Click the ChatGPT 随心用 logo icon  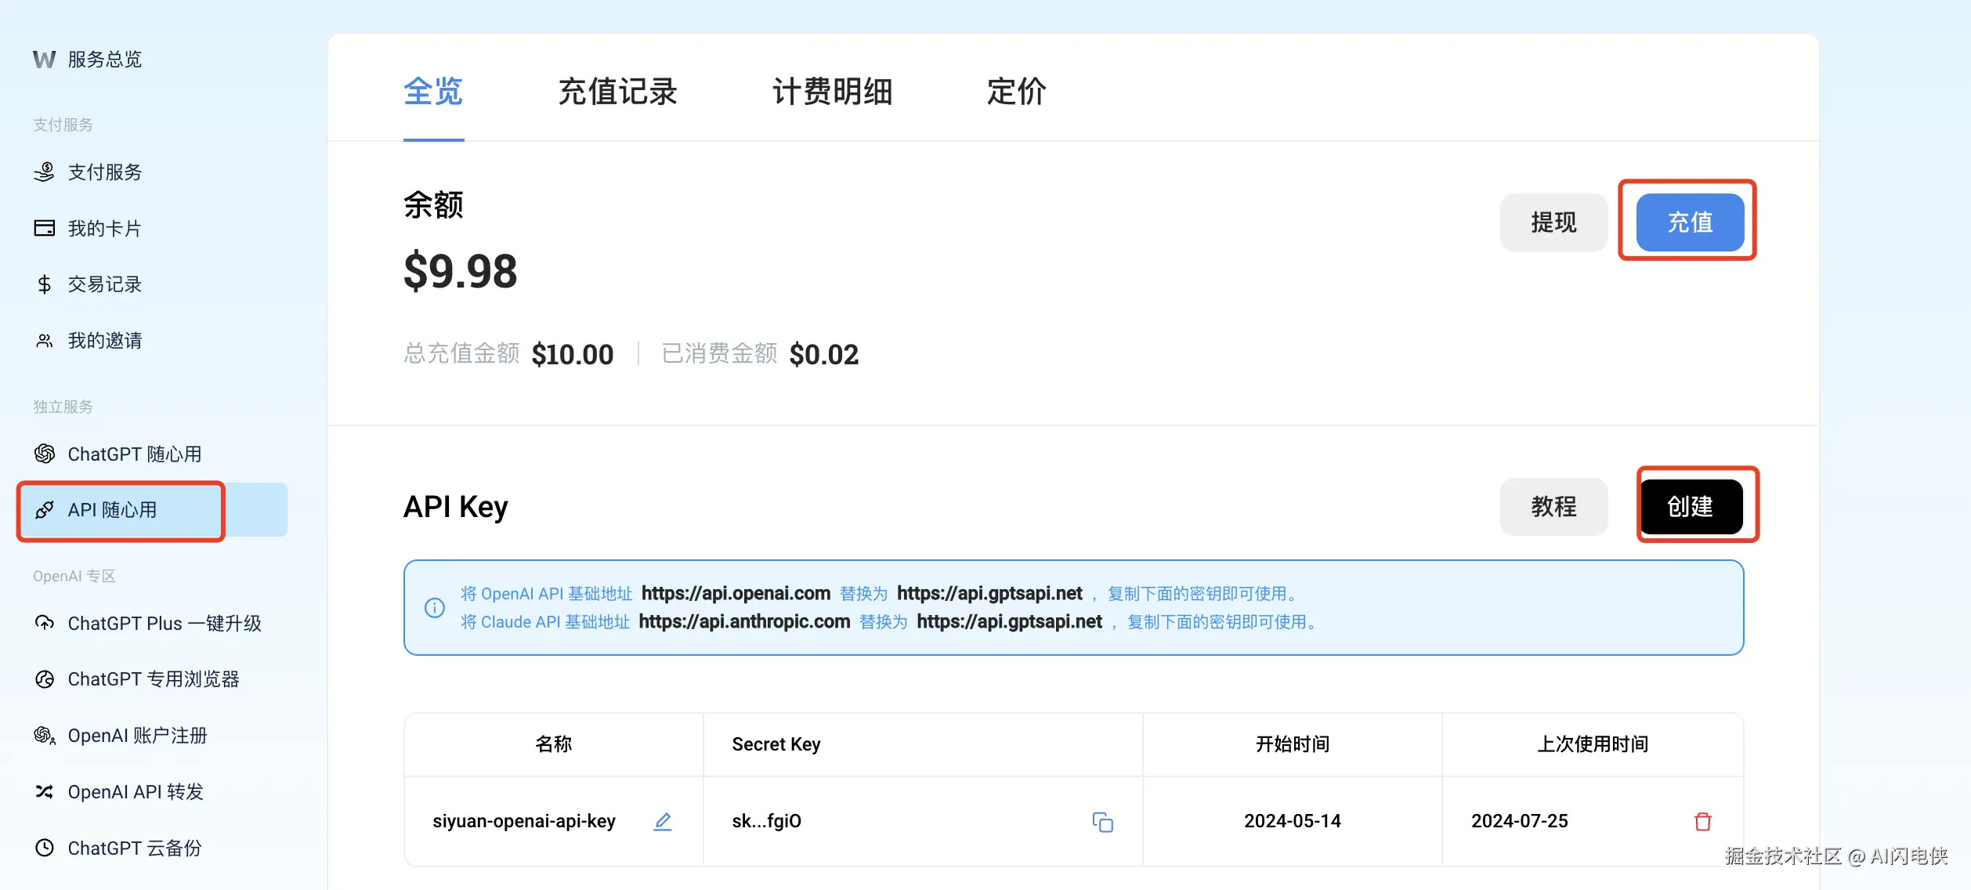point(44,454)
